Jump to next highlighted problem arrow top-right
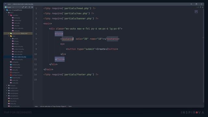This screenshot has width=208, height=117. click(x=203, y=7)
